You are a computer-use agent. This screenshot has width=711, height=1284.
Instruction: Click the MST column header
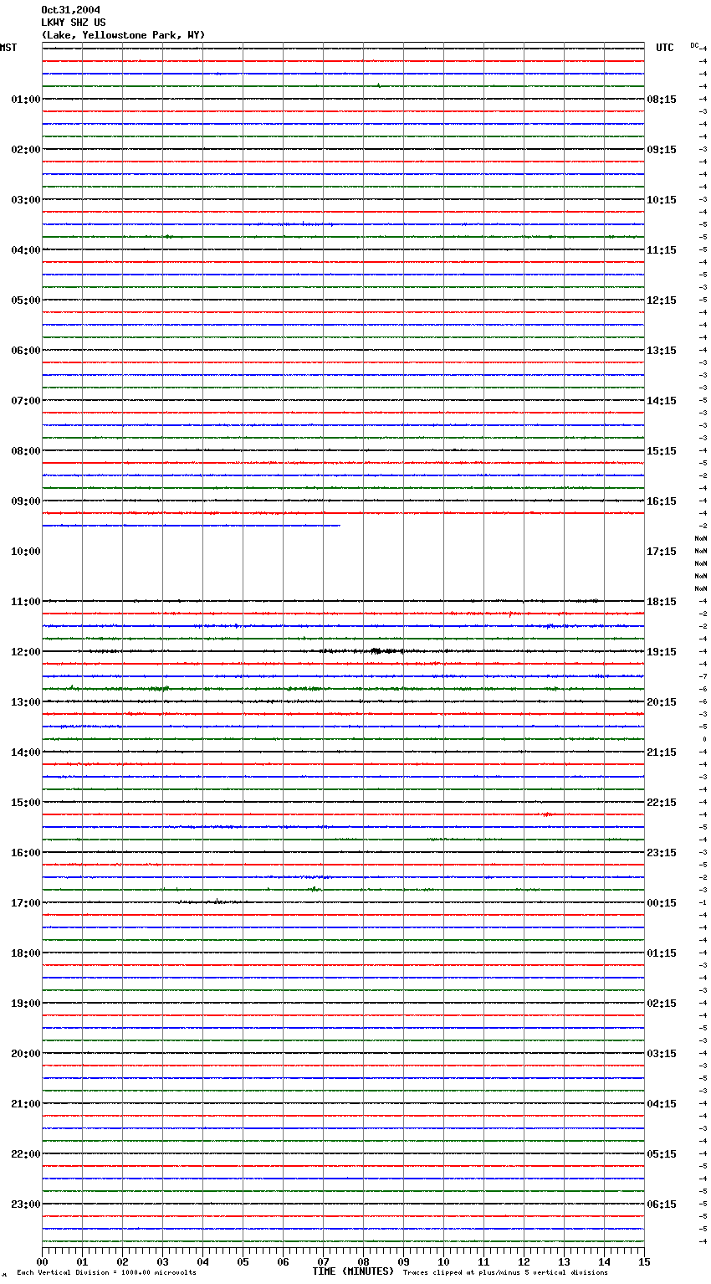click(x=8, y=48)
